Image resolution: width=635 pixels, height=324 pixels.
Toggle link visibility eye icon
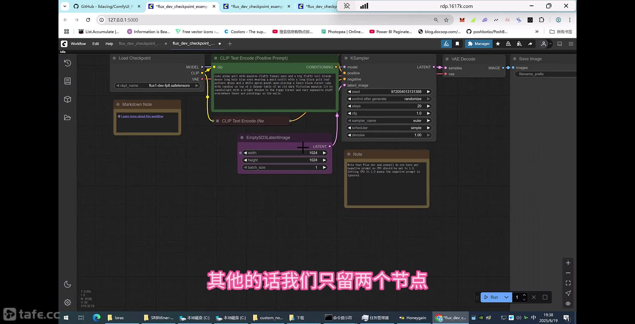[568, 304]
